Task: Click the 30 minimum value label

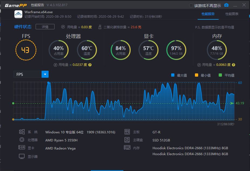Action: tap(240, 119)
